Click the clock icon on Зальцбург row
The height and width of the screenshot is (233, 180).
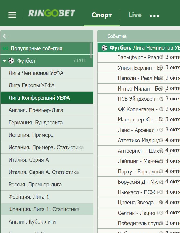[x=161, y=57]
